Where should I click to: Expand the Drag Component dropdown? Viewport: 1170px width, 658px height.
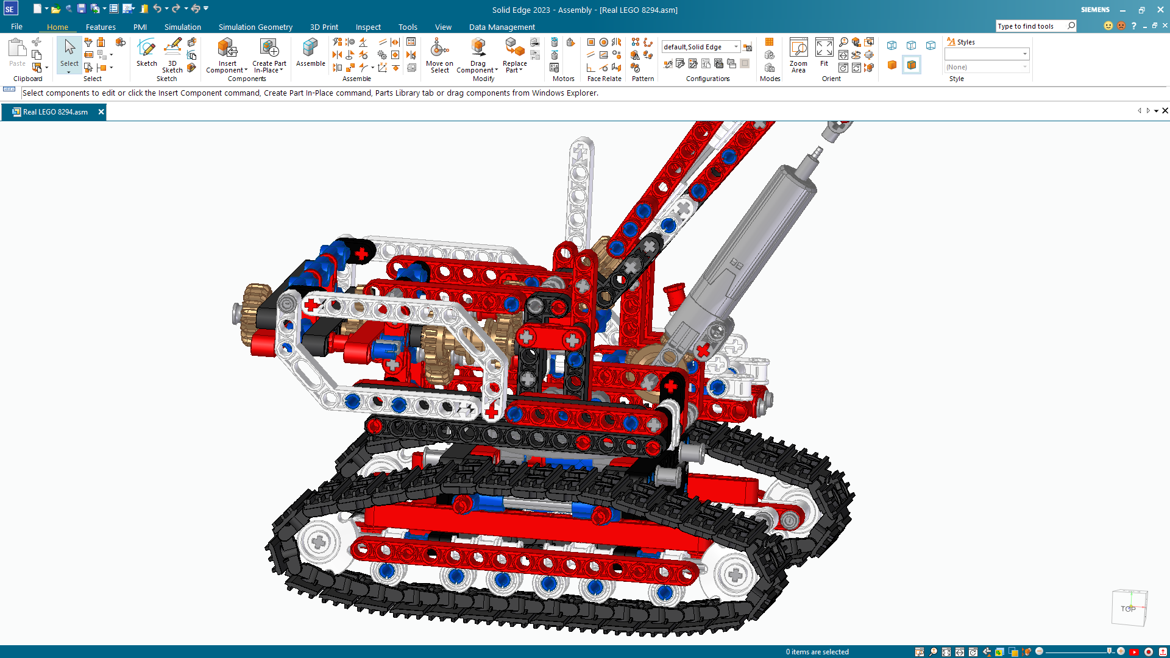pos(497,70)
